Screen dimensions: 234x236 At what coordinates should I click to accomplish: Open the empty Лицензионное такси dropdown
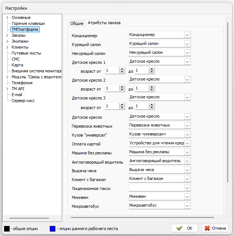(187, 188)
